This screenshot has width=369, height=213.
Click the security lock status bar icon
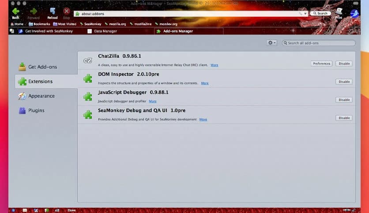pyautogui.click(x=354, y=210)
